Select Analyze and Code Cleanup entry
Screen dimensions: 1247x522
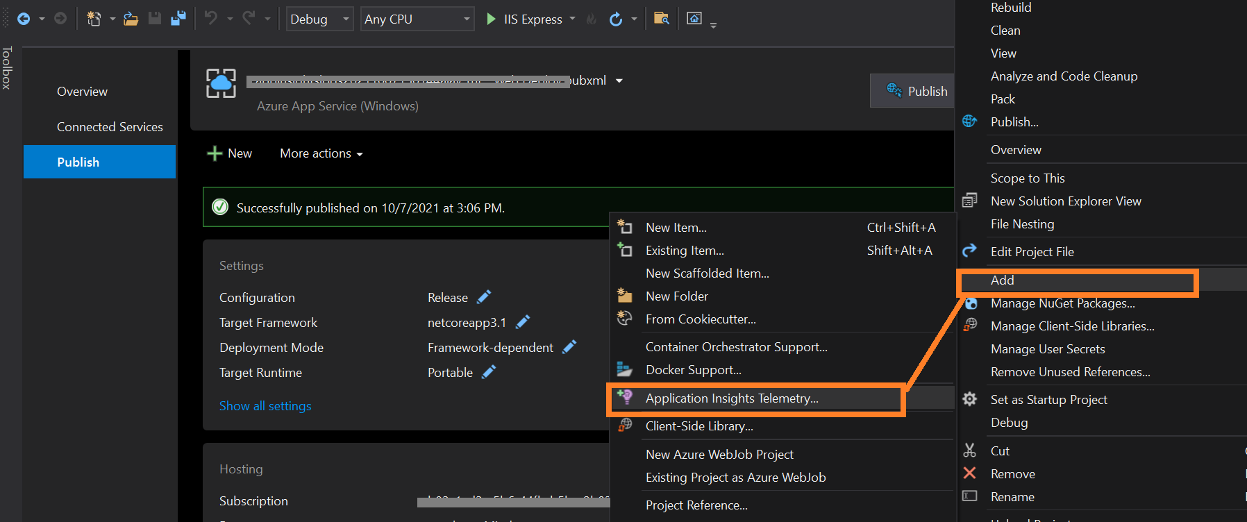[x=1064, y=76]
